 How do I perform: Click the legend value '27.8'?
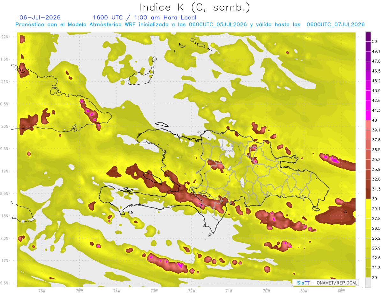point(376,218)
